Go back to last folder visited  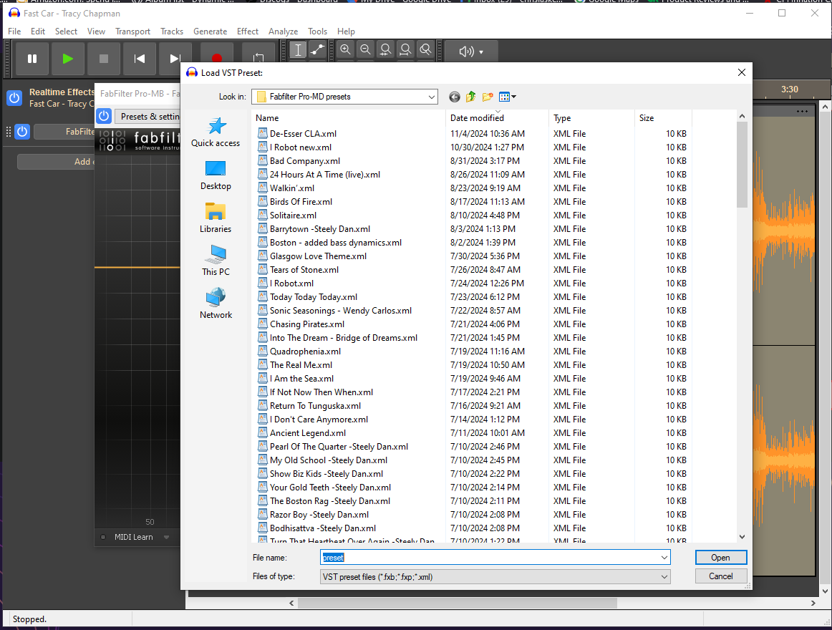(x=454, y=97)
